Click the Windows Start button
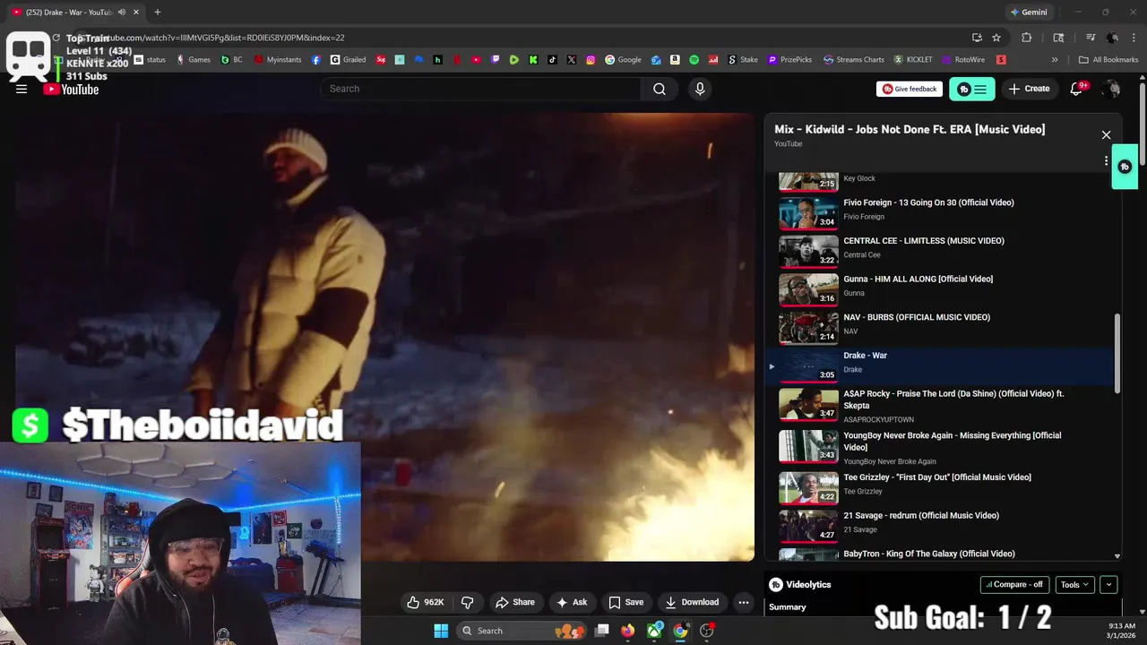 [441, 631]
